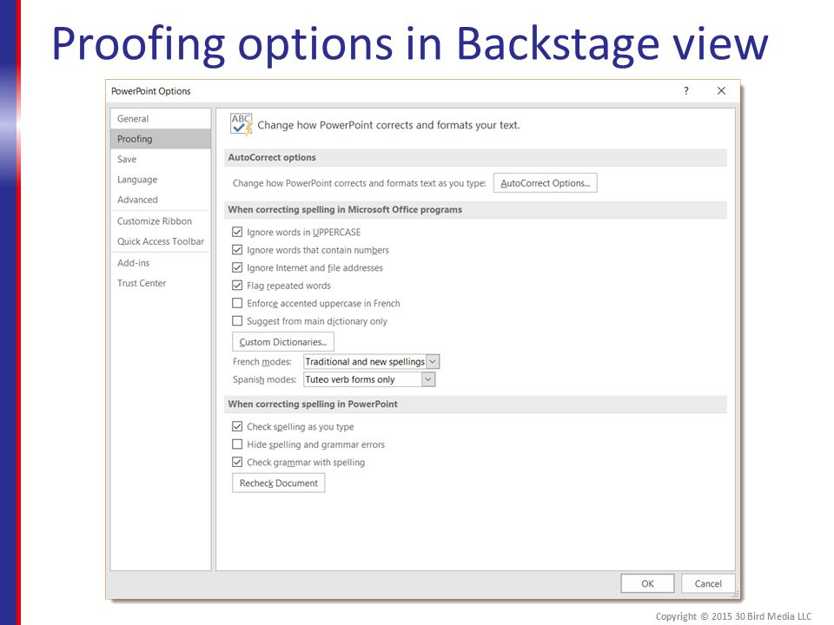Expand the Spanish modes dropdown arrow
The width and height of the screenshot is (834, 625).
point(428,379)
